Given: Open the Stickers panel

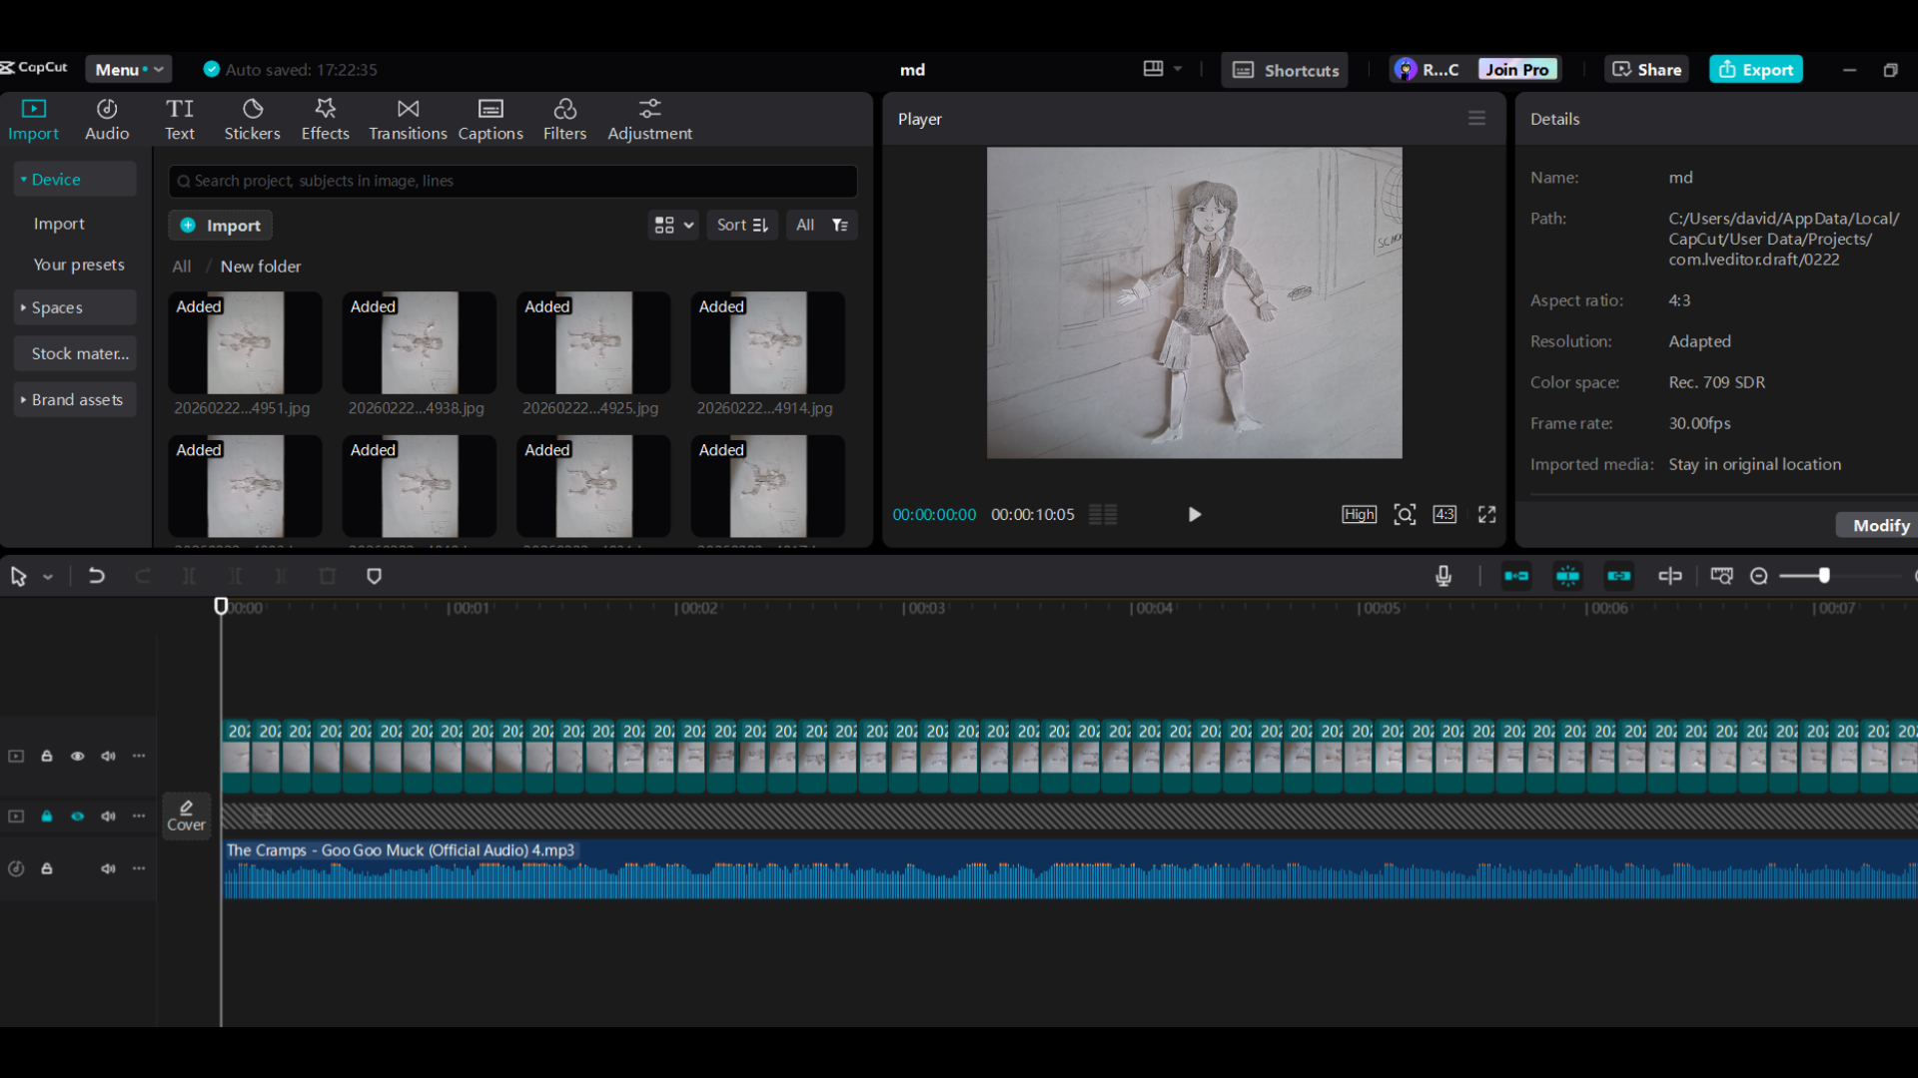Looking at the screenshot, I should tap(252, 119).
